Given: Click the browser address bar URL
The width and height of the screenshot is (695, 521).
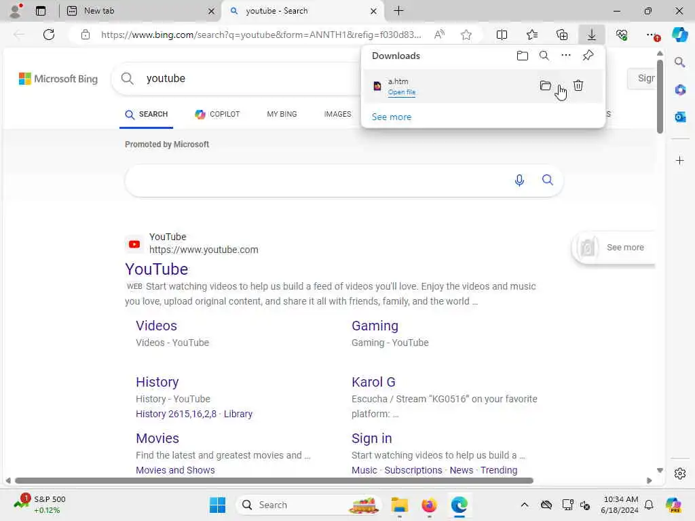Looking at the screenshot, I should tap(261, 35).
